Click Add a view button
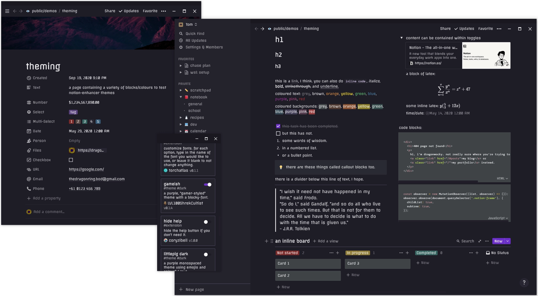This screenshot has height=296, width=538. pos(325,241)
